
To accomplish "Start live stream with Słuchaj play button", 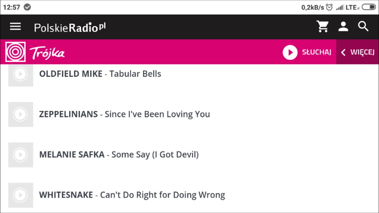I will click(x=290, y=52).
